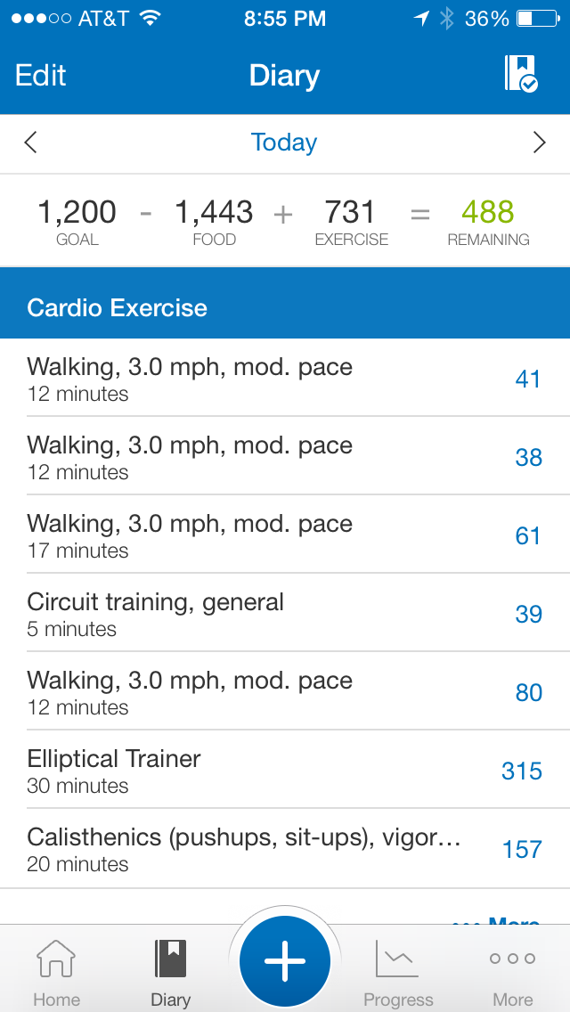The image size is (570, 1012).
Task: Tap the Diary book icon
Action: [x=170, y=959]
